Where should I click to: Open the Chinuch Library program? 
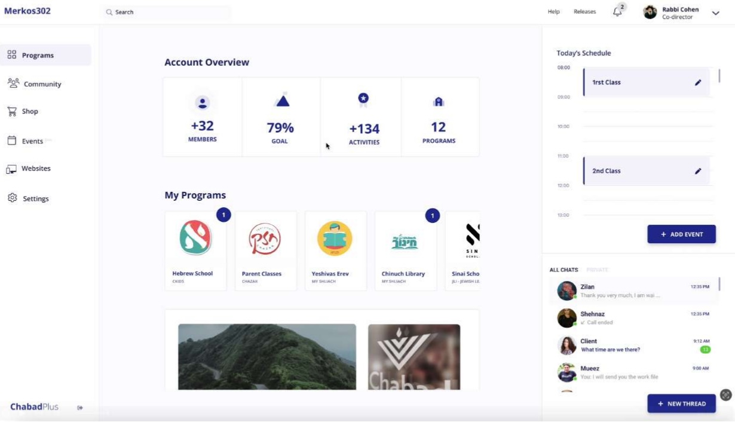point(405,251)
